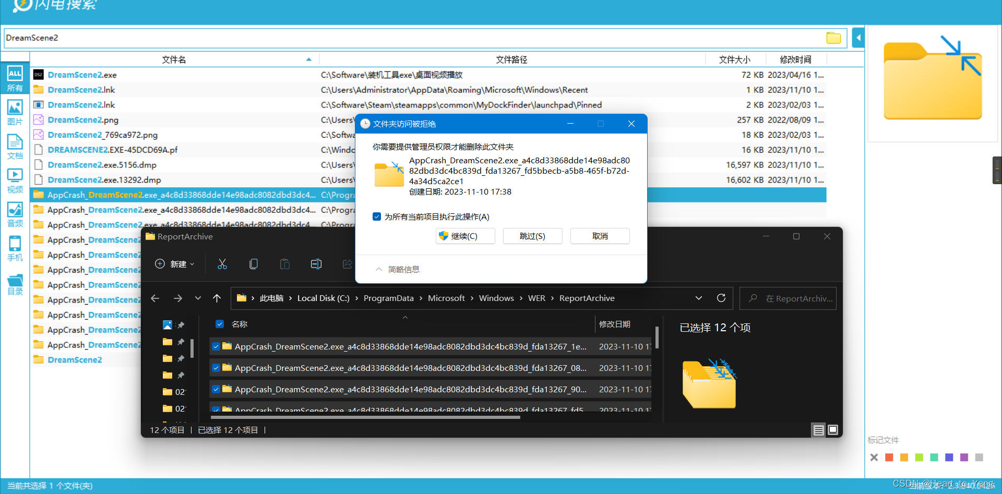Uncheck the folder ending fda13267_08...
The height and width of the screenshot is (494, 1002).
[x=216, y=368]
